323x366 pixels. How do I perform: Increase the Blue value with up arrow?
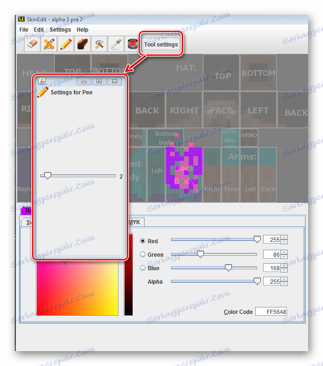point(284,266)
